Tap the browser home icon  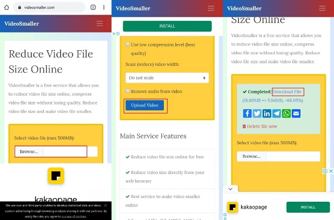7,7
